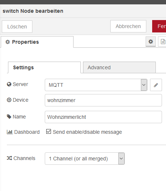Click the pencil icon to edit the MQTT server
The height and width of the screenshot is (191, 166).
click(156, 85)
